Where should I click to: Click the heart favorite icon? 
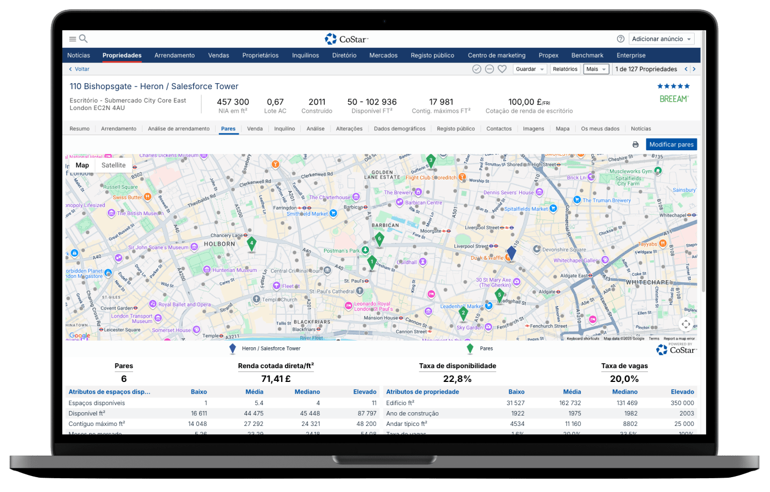[502, 69]
